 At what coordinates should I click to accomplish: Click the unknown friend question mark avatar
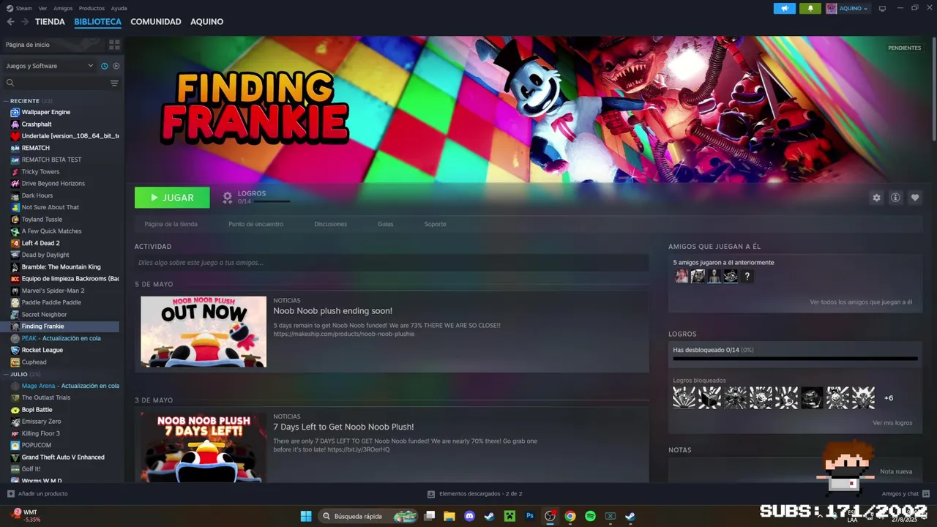coord(747,276)
